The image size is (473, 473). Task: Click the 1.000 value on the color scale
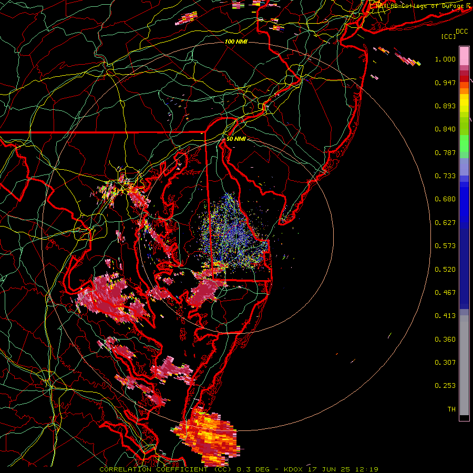(445, 59)
